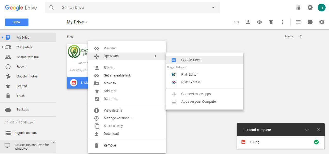Viewport: 329px width, 154px height.
Task: Choose Open with in the context menu
Action: [127, 56]
